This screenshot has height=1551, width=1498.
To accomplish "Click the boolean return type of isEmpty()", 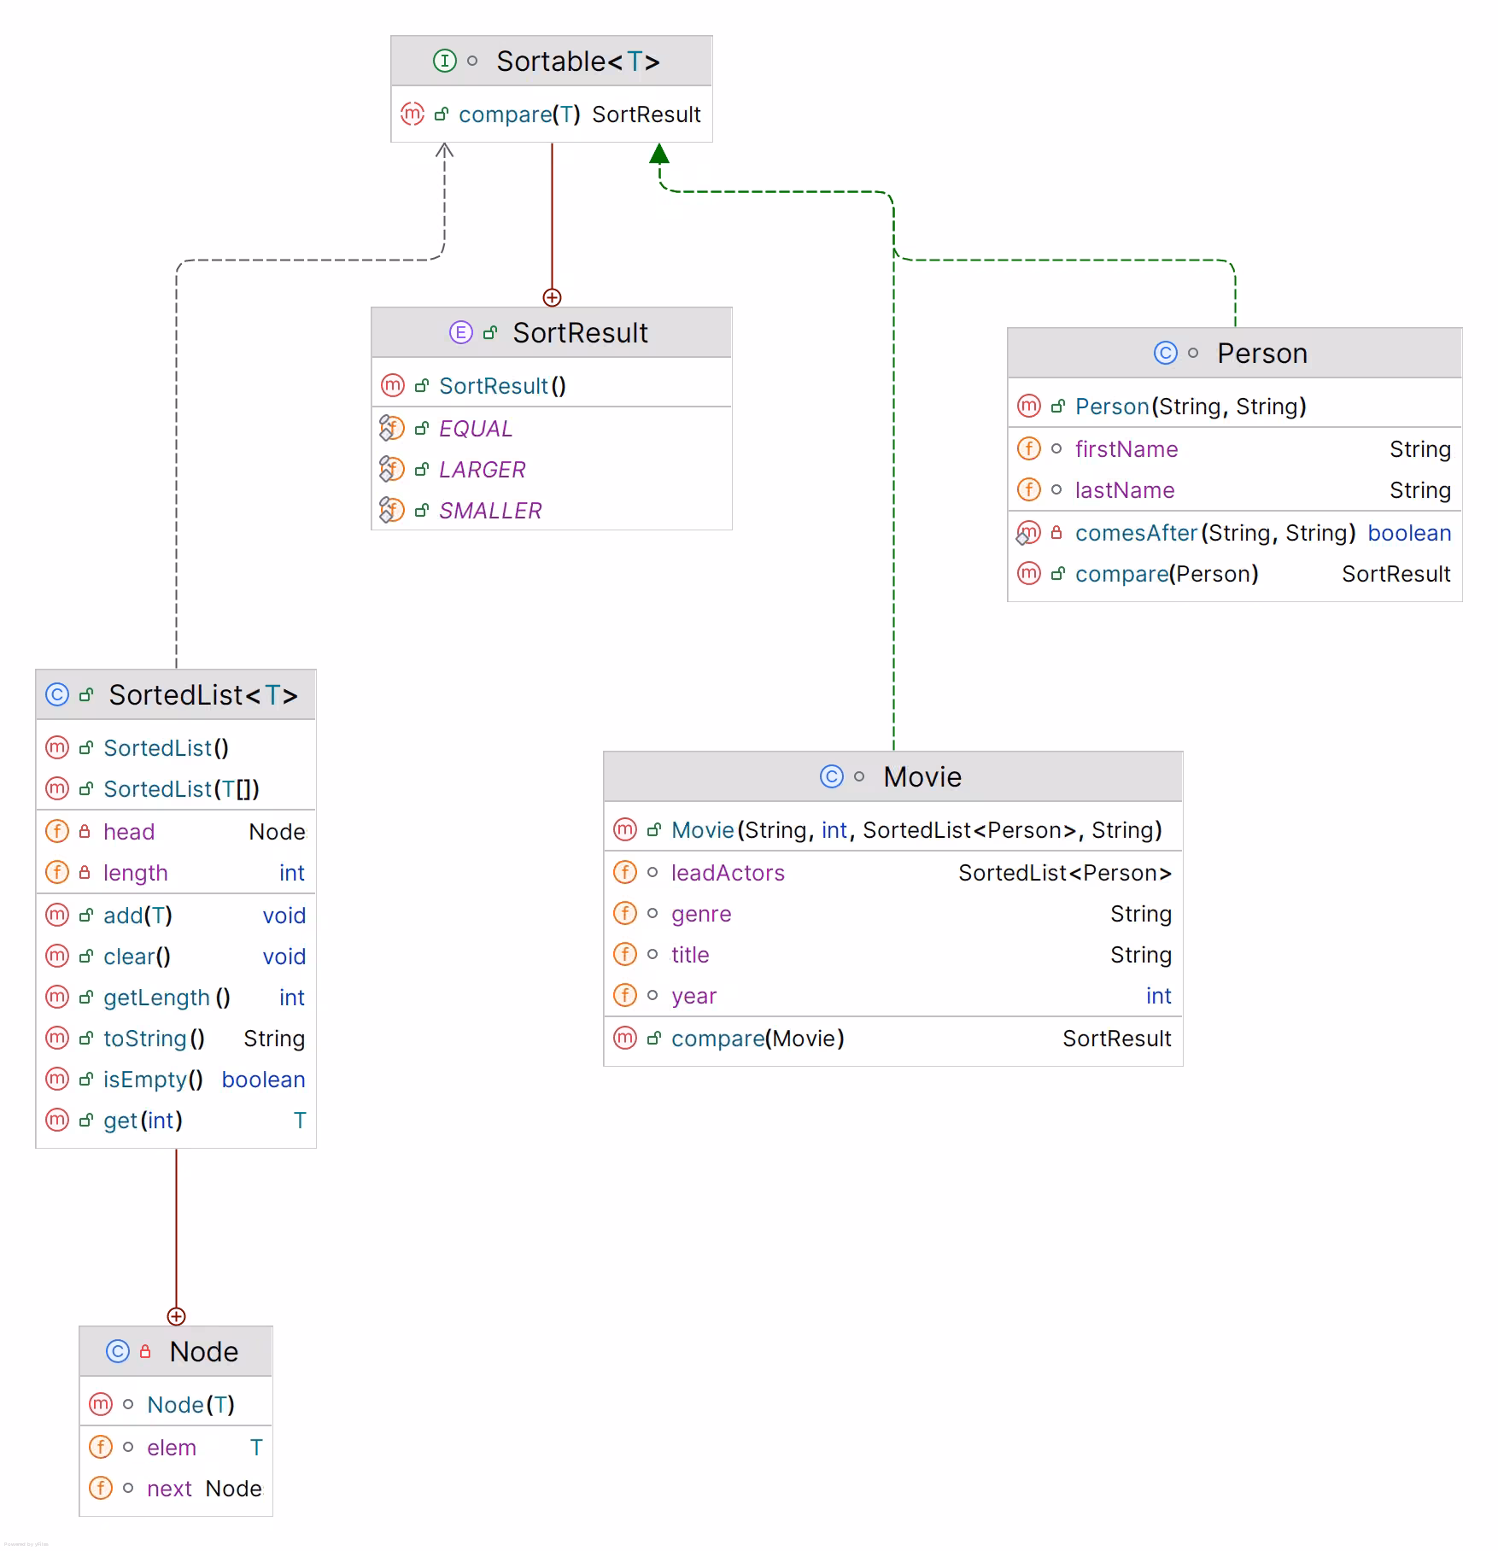I will [x=263, y=1080].
